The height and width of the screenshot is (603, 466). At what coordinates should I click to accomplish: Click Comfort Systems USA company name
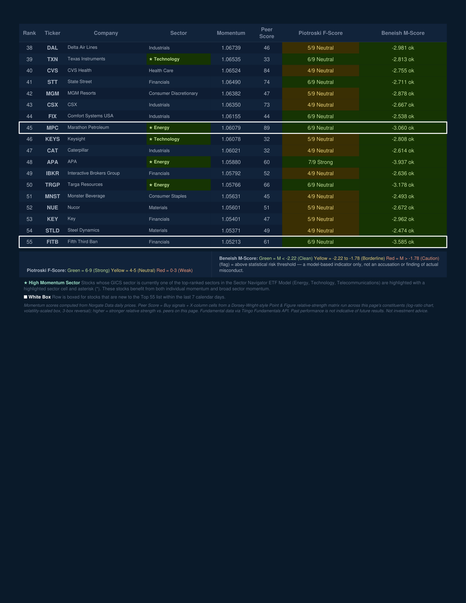pos(90,116)
